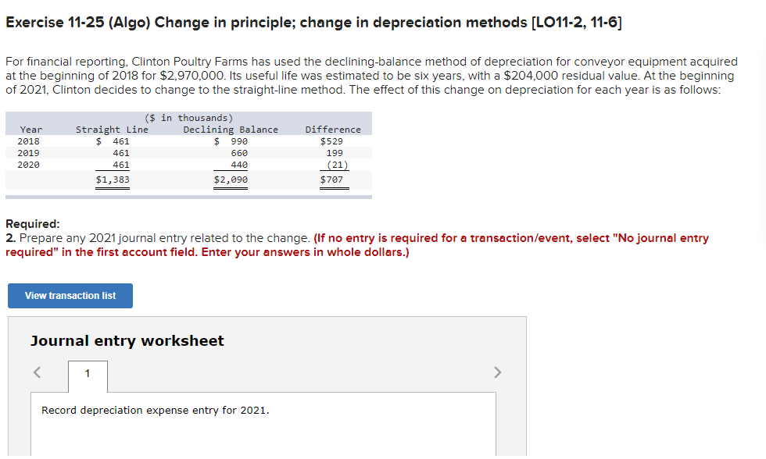Click the Straight Line column header

click(x=108, y=129)
